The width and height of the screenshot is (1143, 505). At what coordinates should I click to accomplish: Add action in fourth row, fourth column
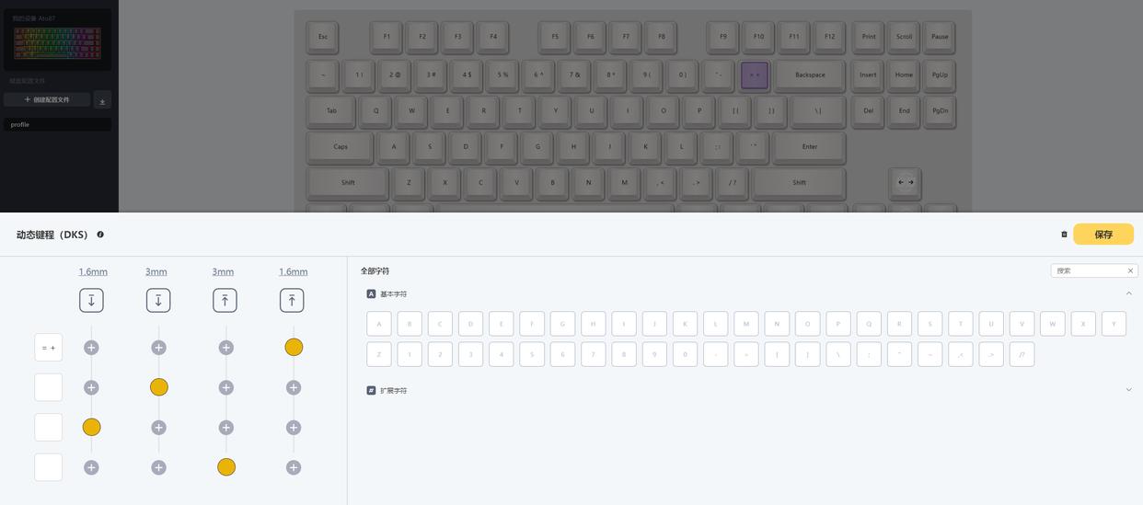(294, 467)
